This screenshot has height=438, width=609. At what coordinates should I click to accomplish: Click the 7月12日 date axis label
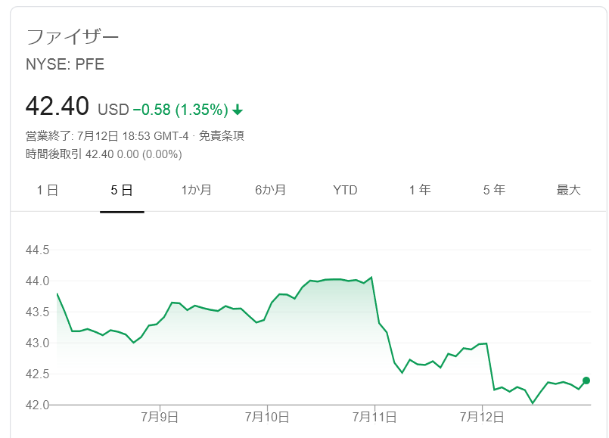click(x=483, y=417)
